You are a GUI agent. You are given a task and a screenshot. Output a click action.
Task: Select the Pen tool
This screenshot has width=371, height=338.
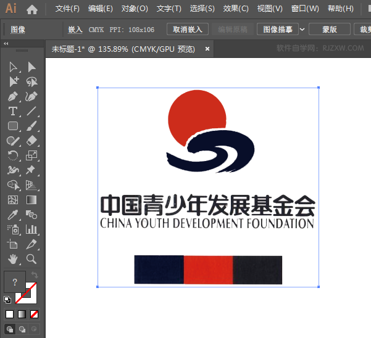click(13, 96)
